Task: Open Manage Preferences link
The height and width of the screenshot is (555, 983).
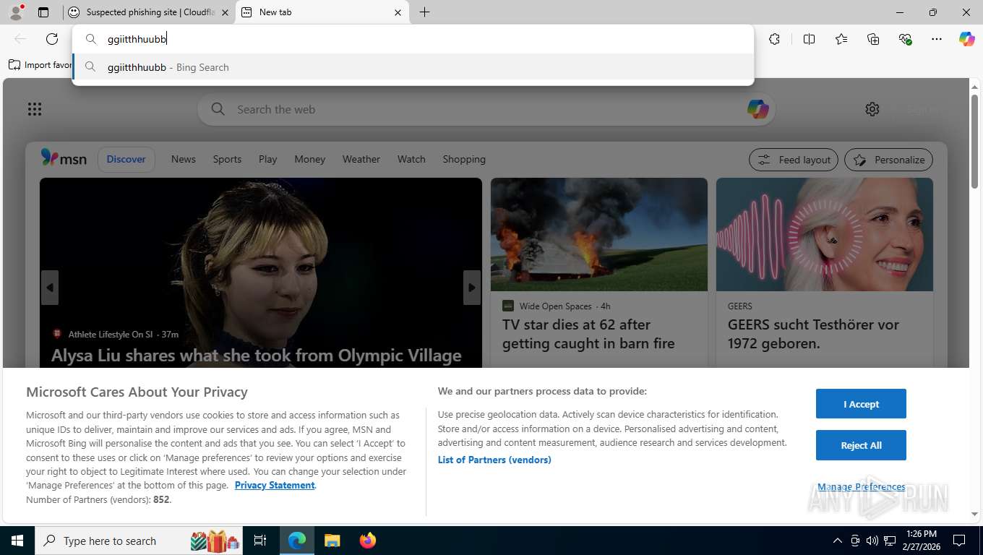Action: click(861, 487)
